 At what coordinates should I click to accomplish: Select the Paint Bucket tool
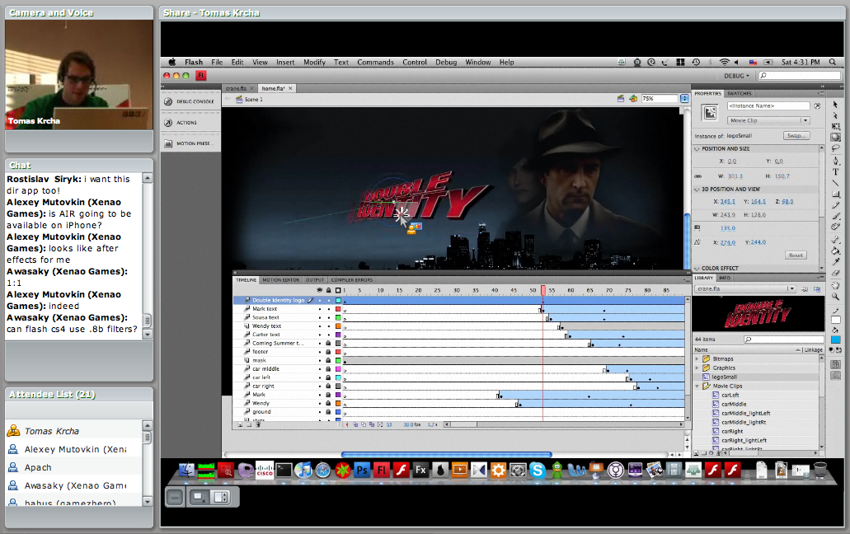pos(835,251)
